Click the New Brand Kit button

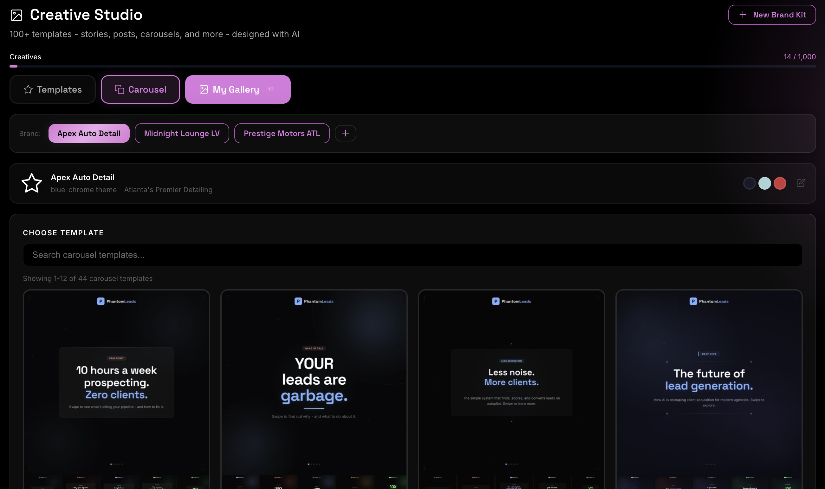click(x=772, y=15)
